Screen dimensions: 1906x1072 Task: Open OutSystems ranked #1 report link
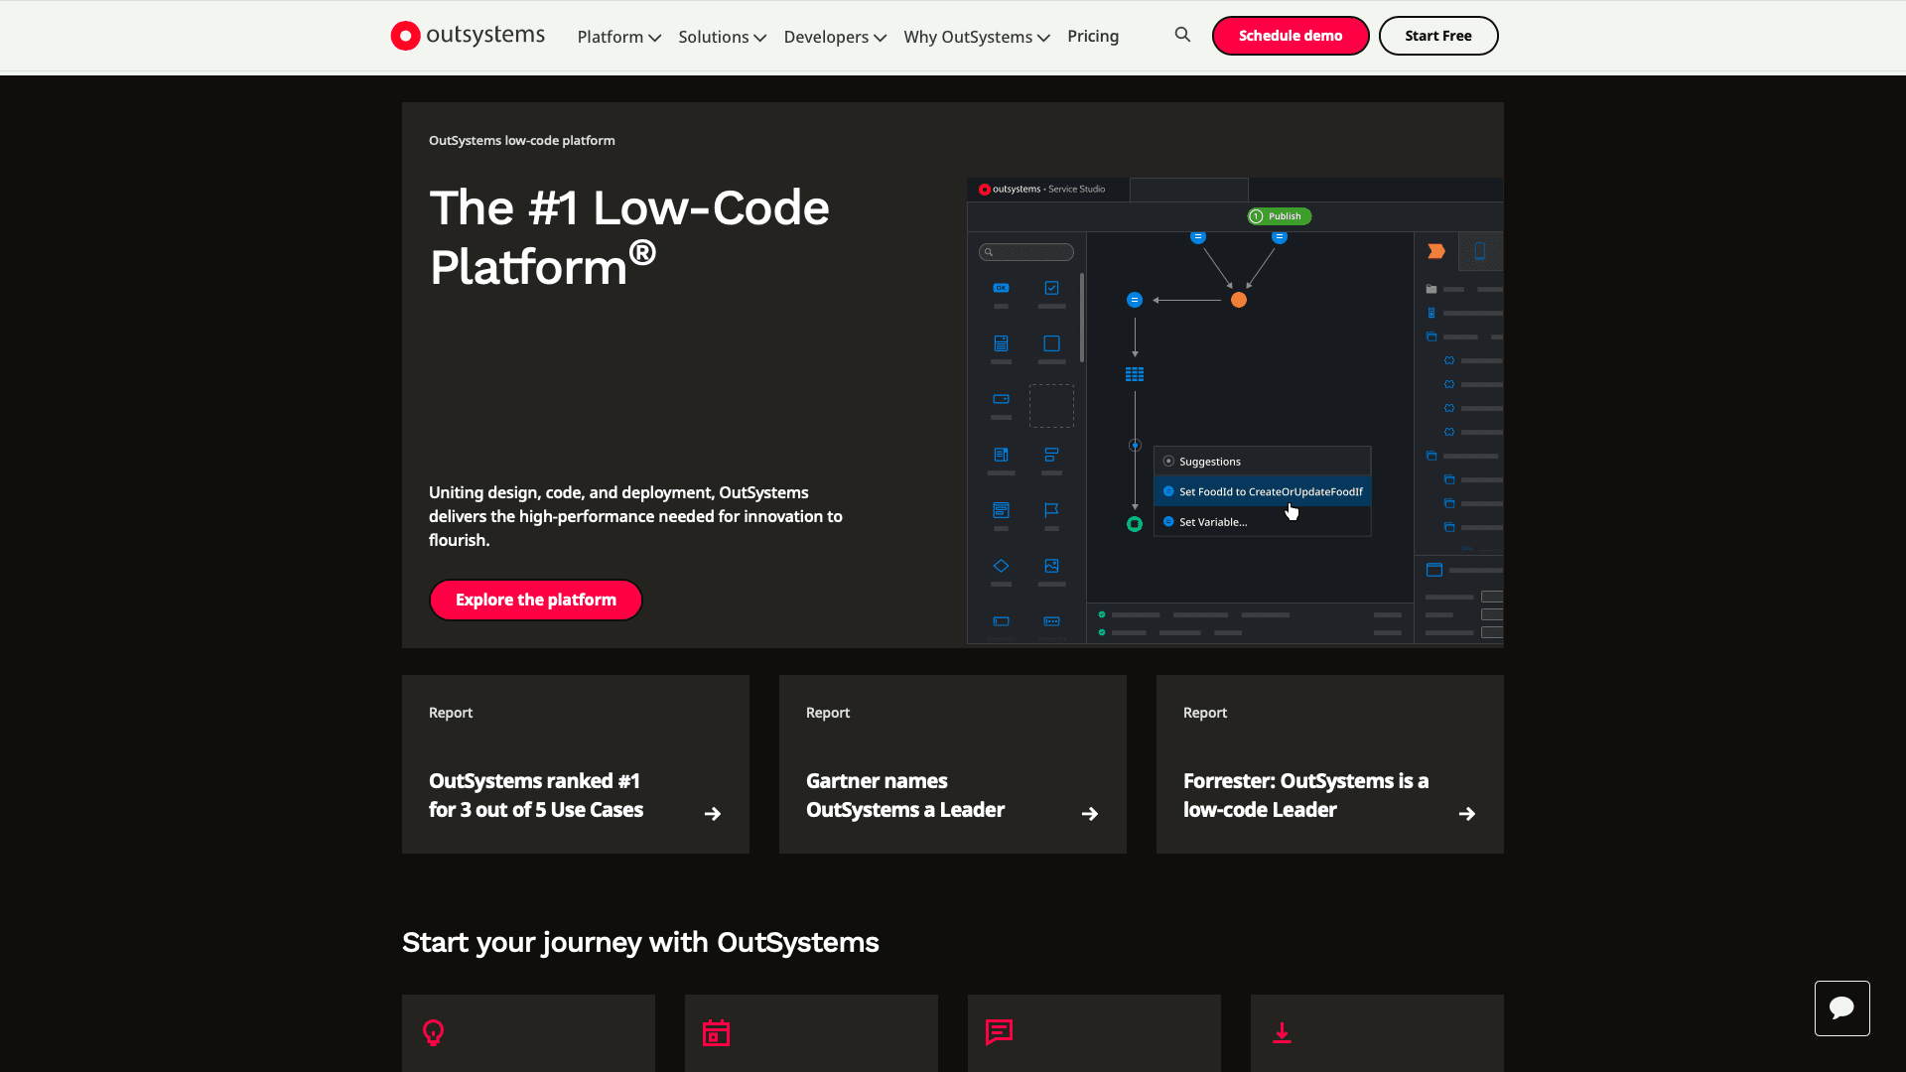576,764
